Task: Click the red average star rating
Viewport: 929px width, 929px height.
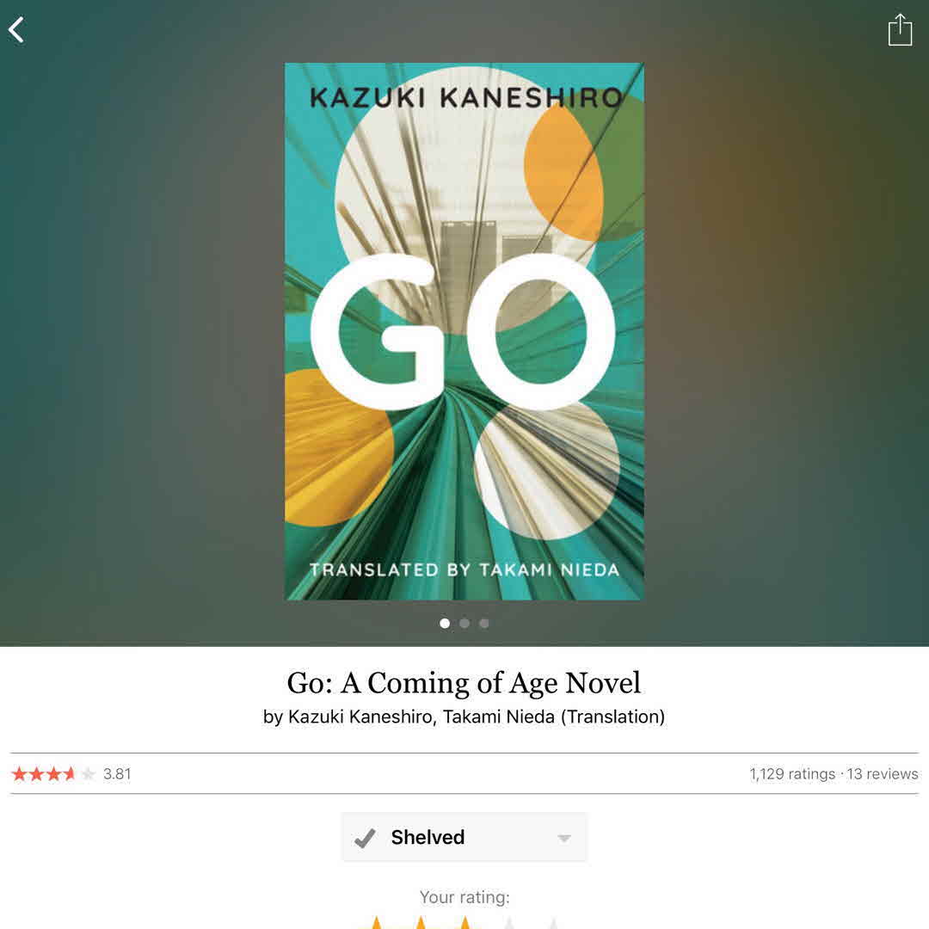Action: coord(53,774)
